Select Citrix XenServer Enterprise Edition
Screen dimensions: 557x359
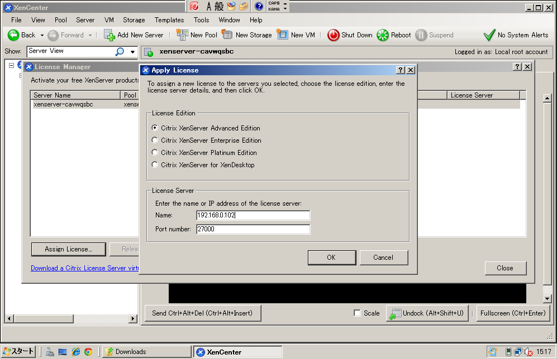tap(155, 140)
